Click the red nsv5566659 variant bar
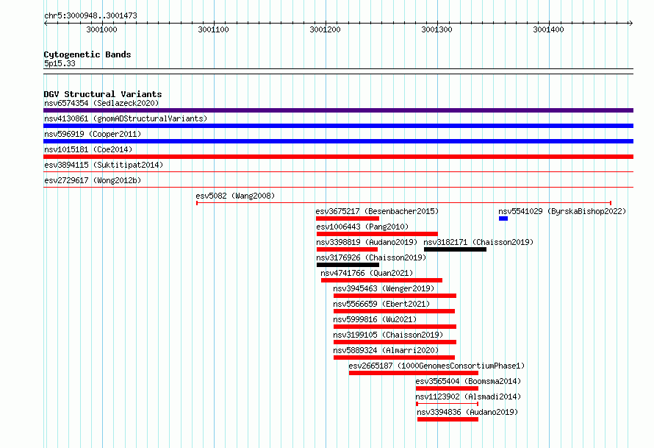 [x=394, y=311]
